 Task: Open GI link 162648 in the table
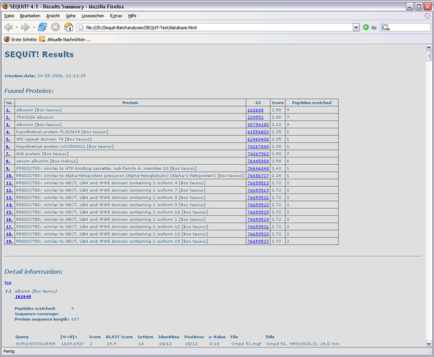point(255,110)
